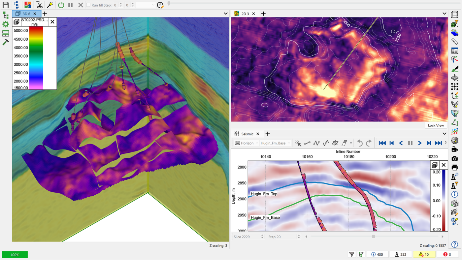Add a new tab next to 3D 6
Screen dimensions: 462x260
tap(45, 14)
